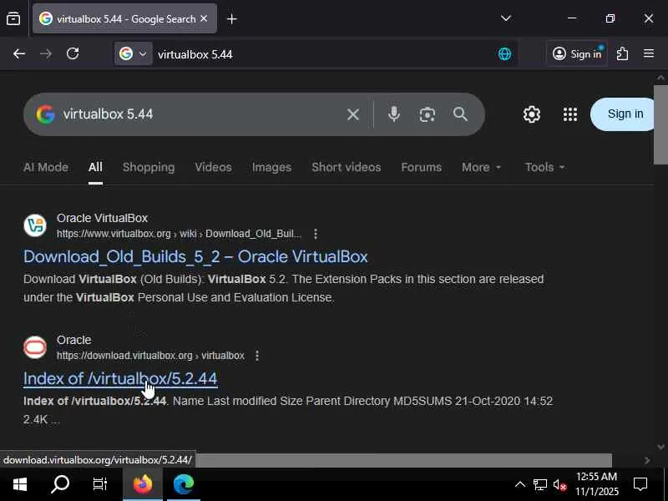Image resolution: width=668 pixels, height=501 pixels.
Task: Expand the list all tabs chevron
Action: click(506, 18)
